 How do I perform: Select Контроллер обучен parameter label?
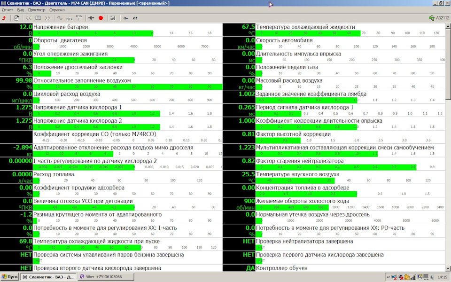click(282, 268)
